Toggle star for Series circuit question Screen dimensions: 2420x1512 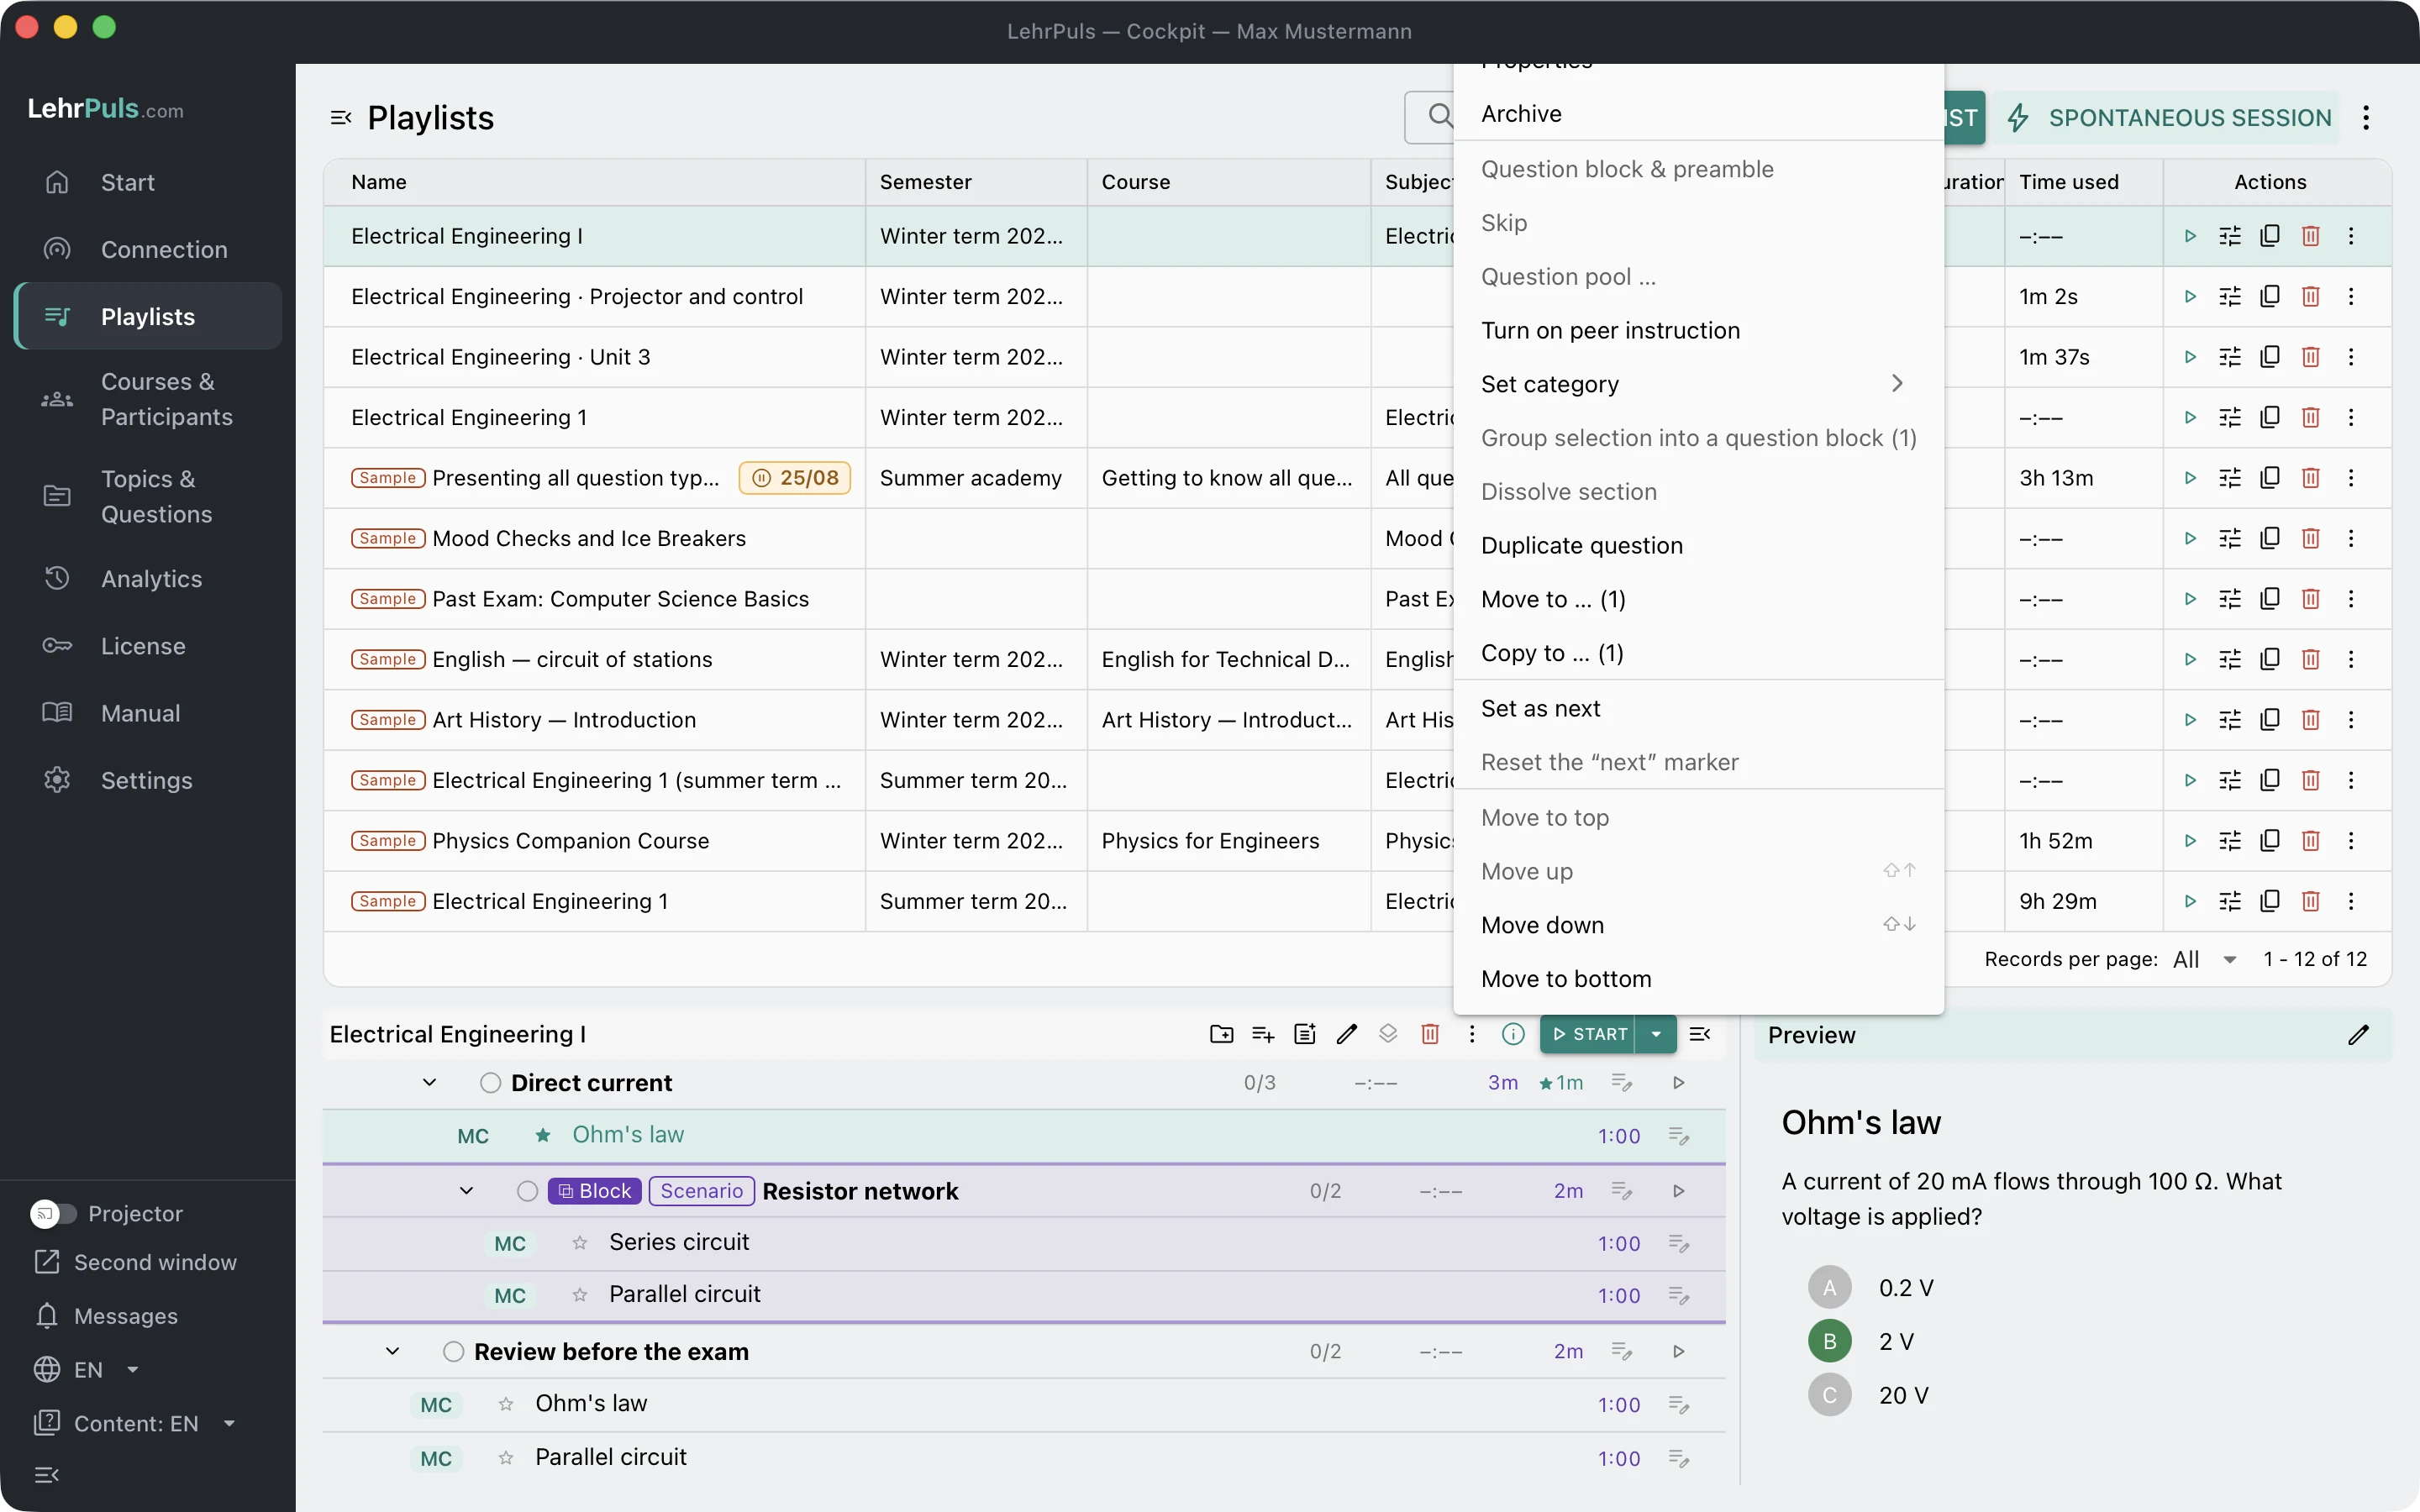(580, 1242)
